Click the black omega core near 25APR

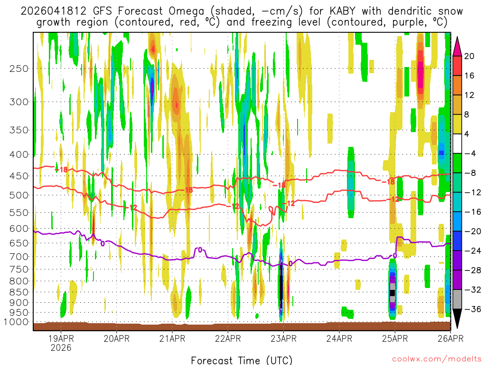pyautogui.click(x=393, y=292)
